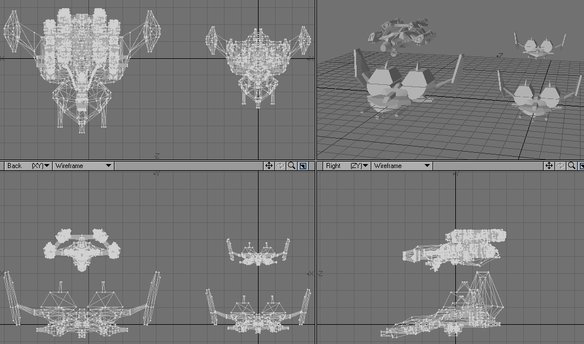
Task: Pick the large shaded ship in the perspective view
Action: point(397,88)
